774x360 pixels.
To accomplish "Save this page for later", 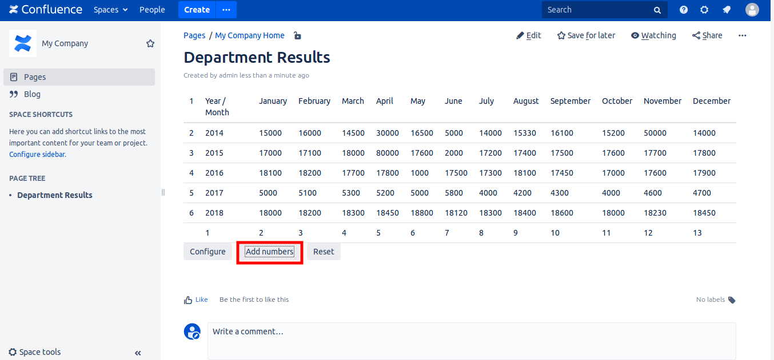I will pyautogui.click(x=586, y=35).
